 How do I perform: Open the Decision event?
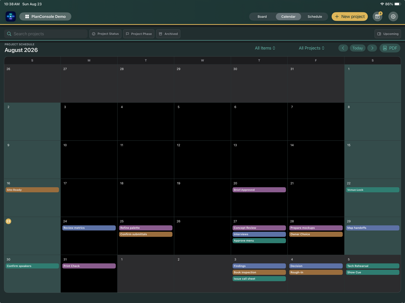316,266
